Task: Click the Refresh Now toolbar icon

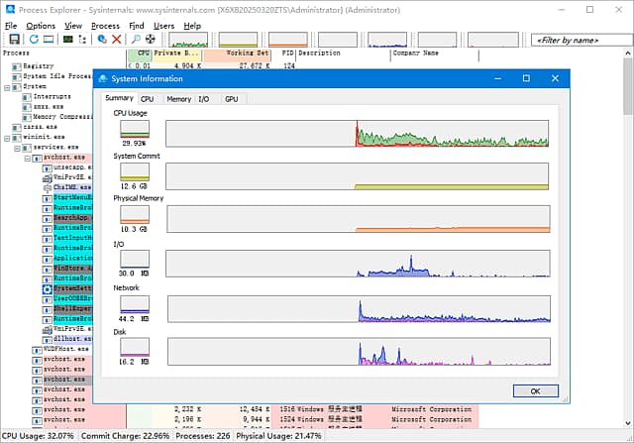Action: [x=33, y=39]
